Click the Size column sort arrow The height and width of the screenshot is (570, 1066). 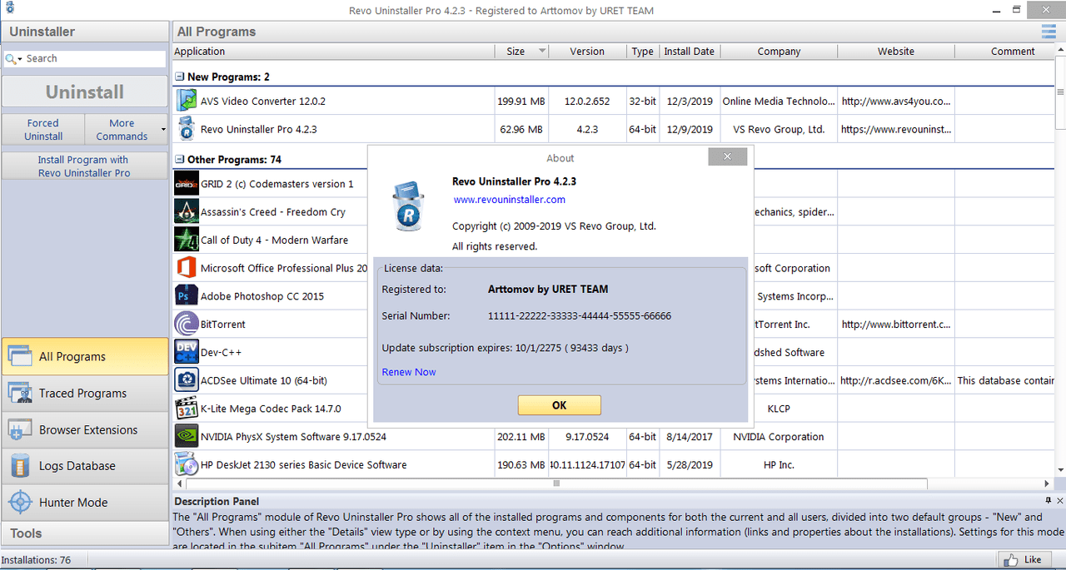tap(542, 52)
